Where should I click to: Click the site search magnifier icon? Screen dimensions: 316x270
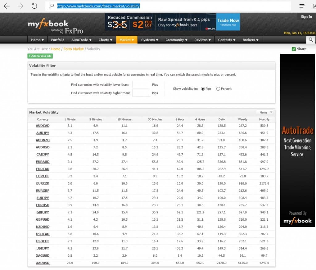(x=311, y=40)
